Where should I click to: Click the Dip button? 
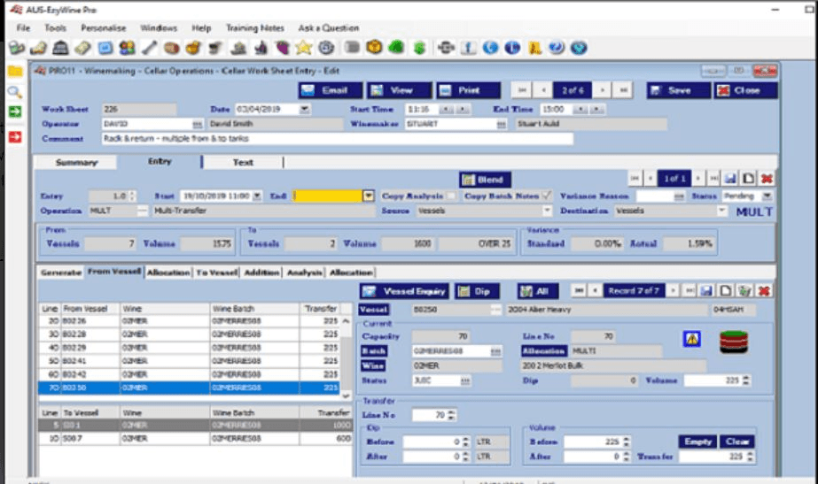pyautogui.click(x=477, y=291)
